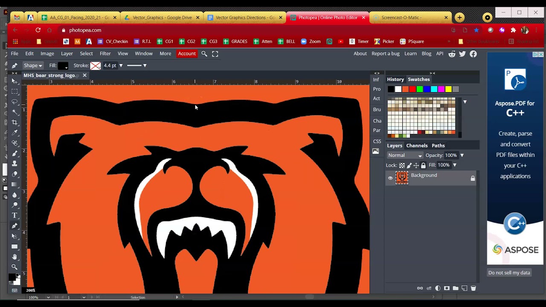
Task: Click the search magnifier in menu bar
Action: [x=204, y=54]
